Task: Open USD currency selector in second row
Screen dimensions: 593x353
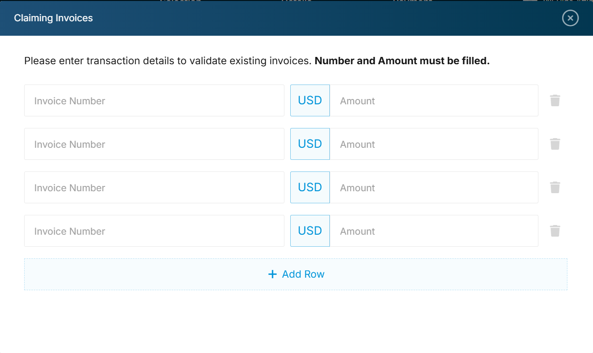Action: pos(310,144)
